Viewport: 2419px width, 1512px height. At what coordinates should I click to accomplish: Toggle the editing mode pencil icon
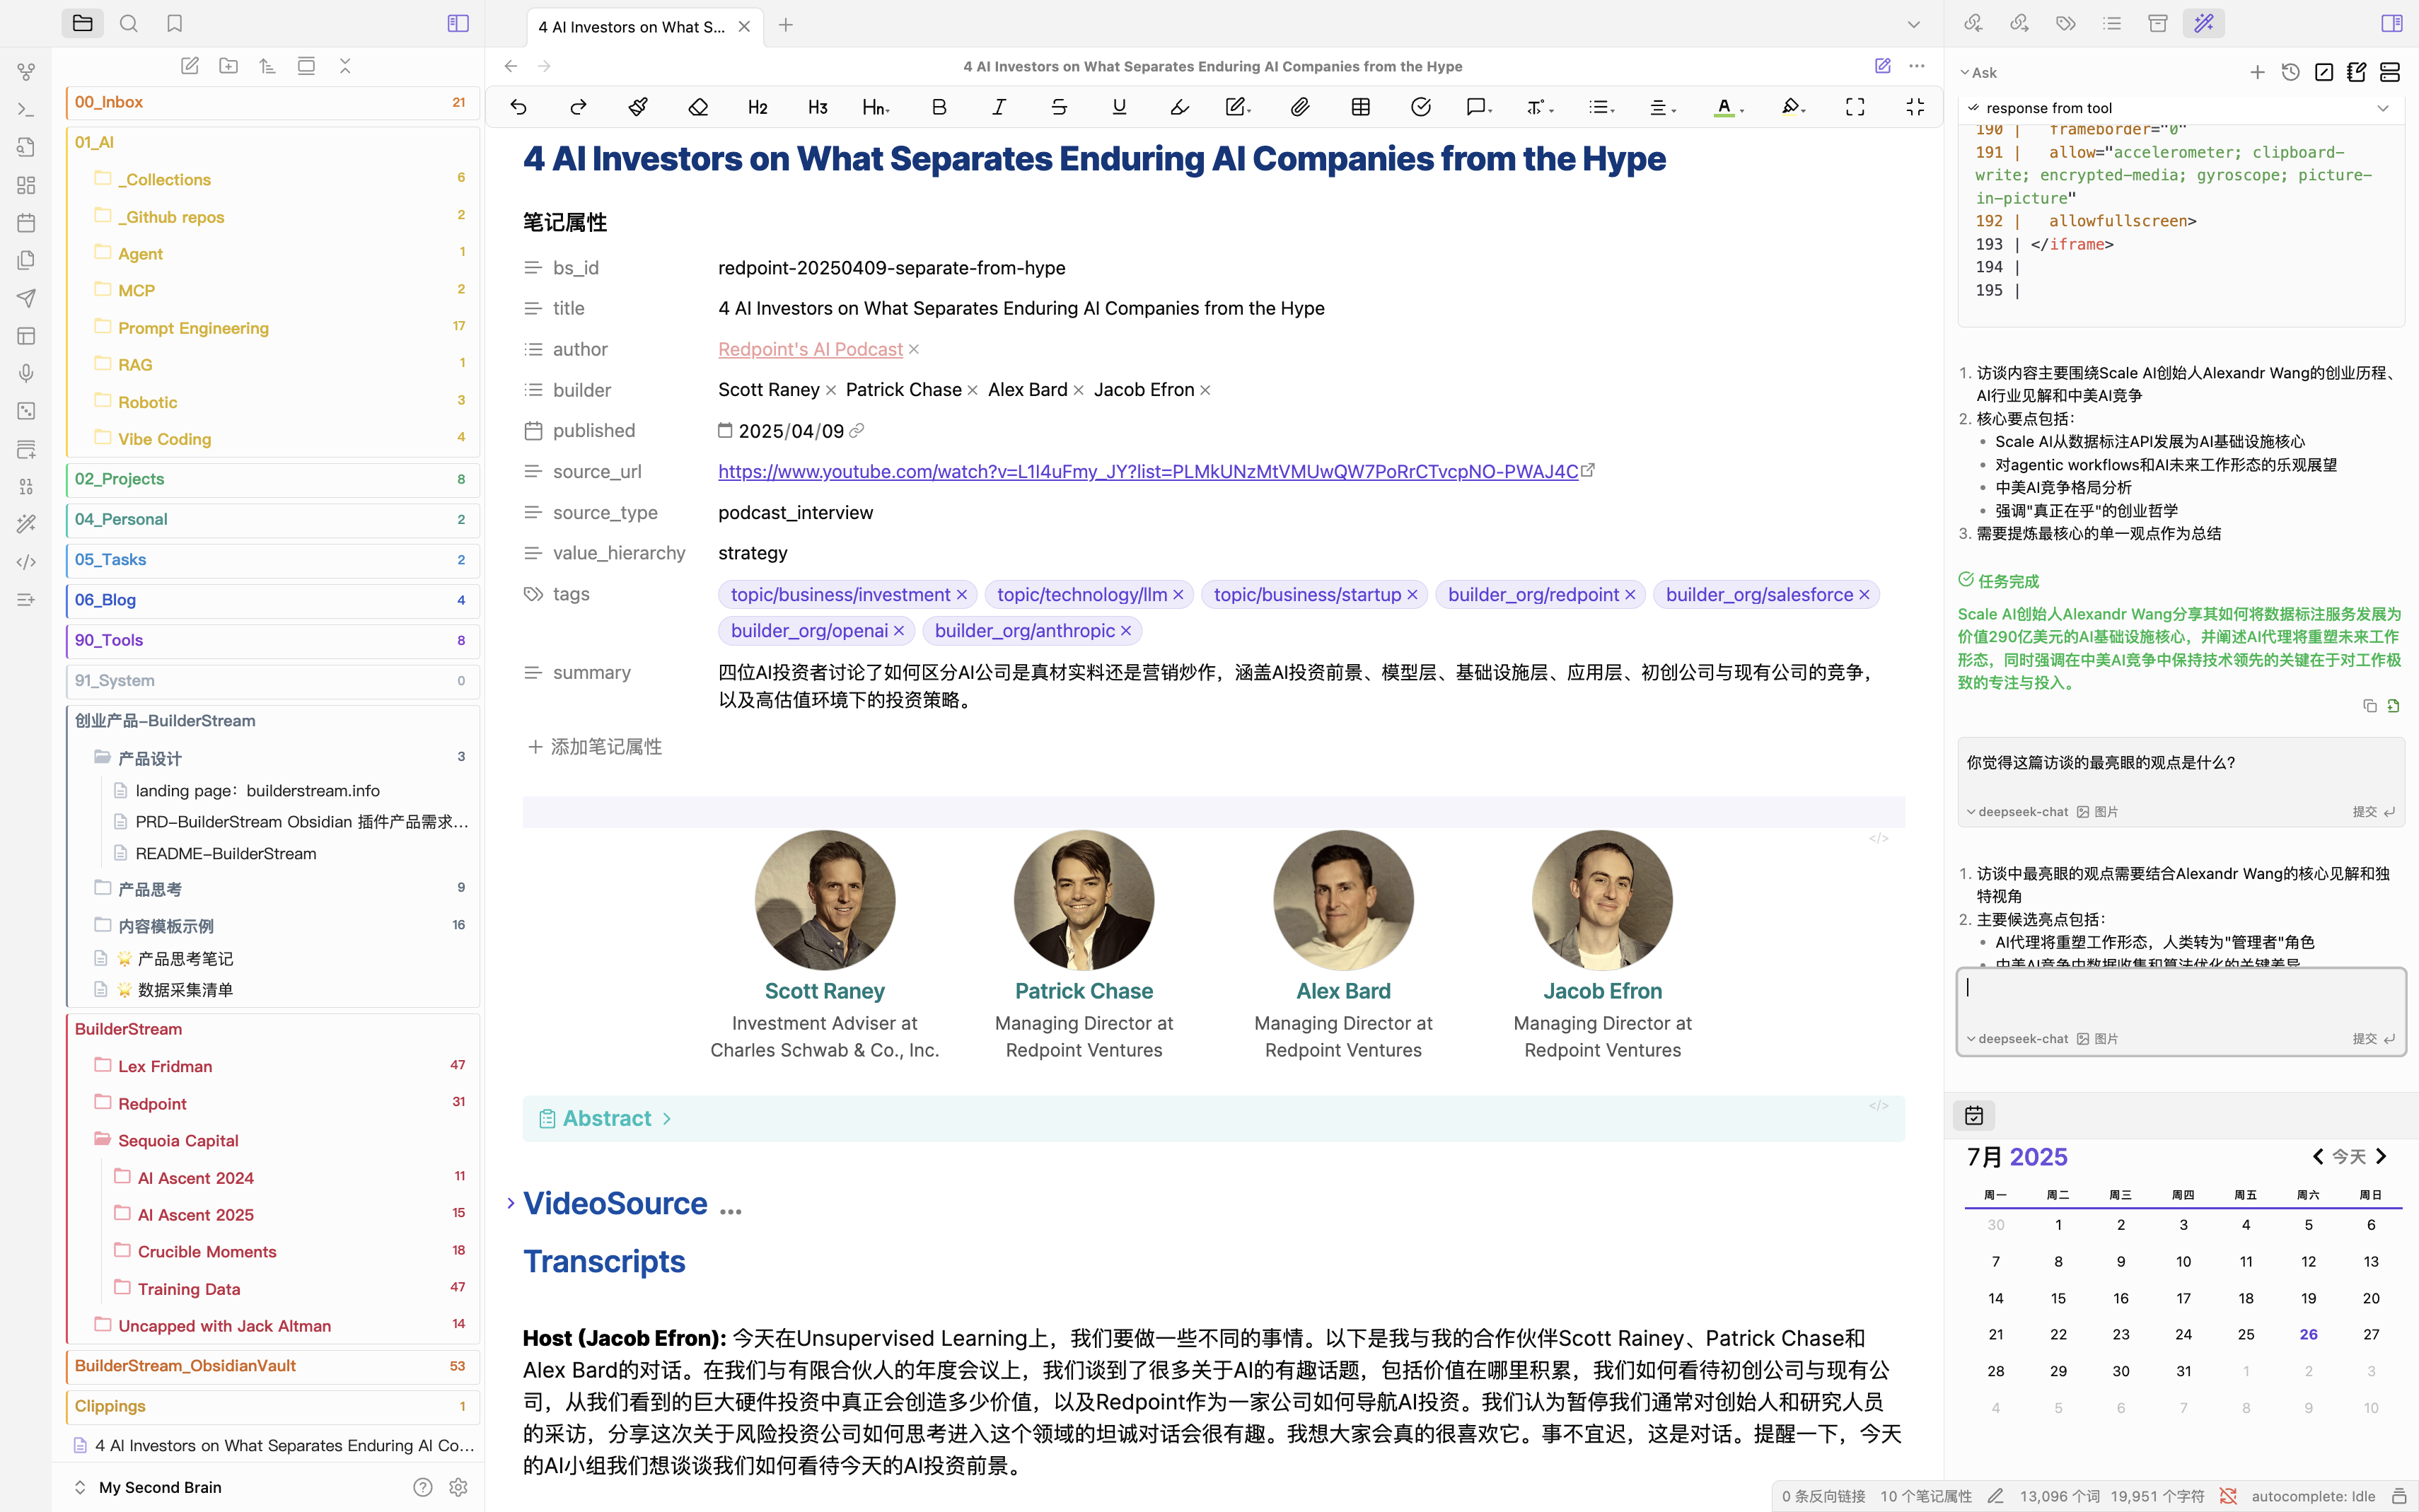pos(1882,66)
